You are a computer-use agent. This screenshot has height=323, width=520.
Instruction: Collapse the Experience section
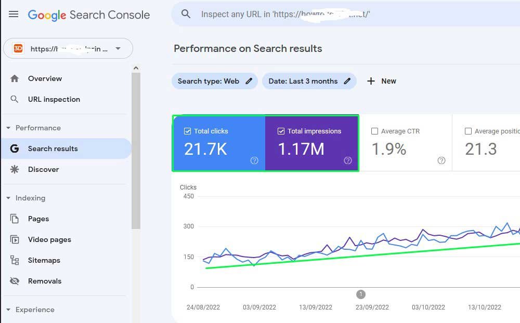tap(8, 309)
